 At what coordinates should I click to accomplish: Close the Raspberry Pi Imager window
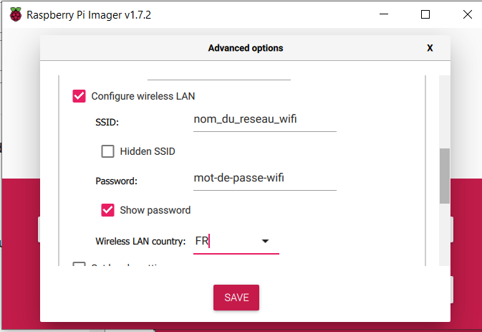tap(467, 14)
